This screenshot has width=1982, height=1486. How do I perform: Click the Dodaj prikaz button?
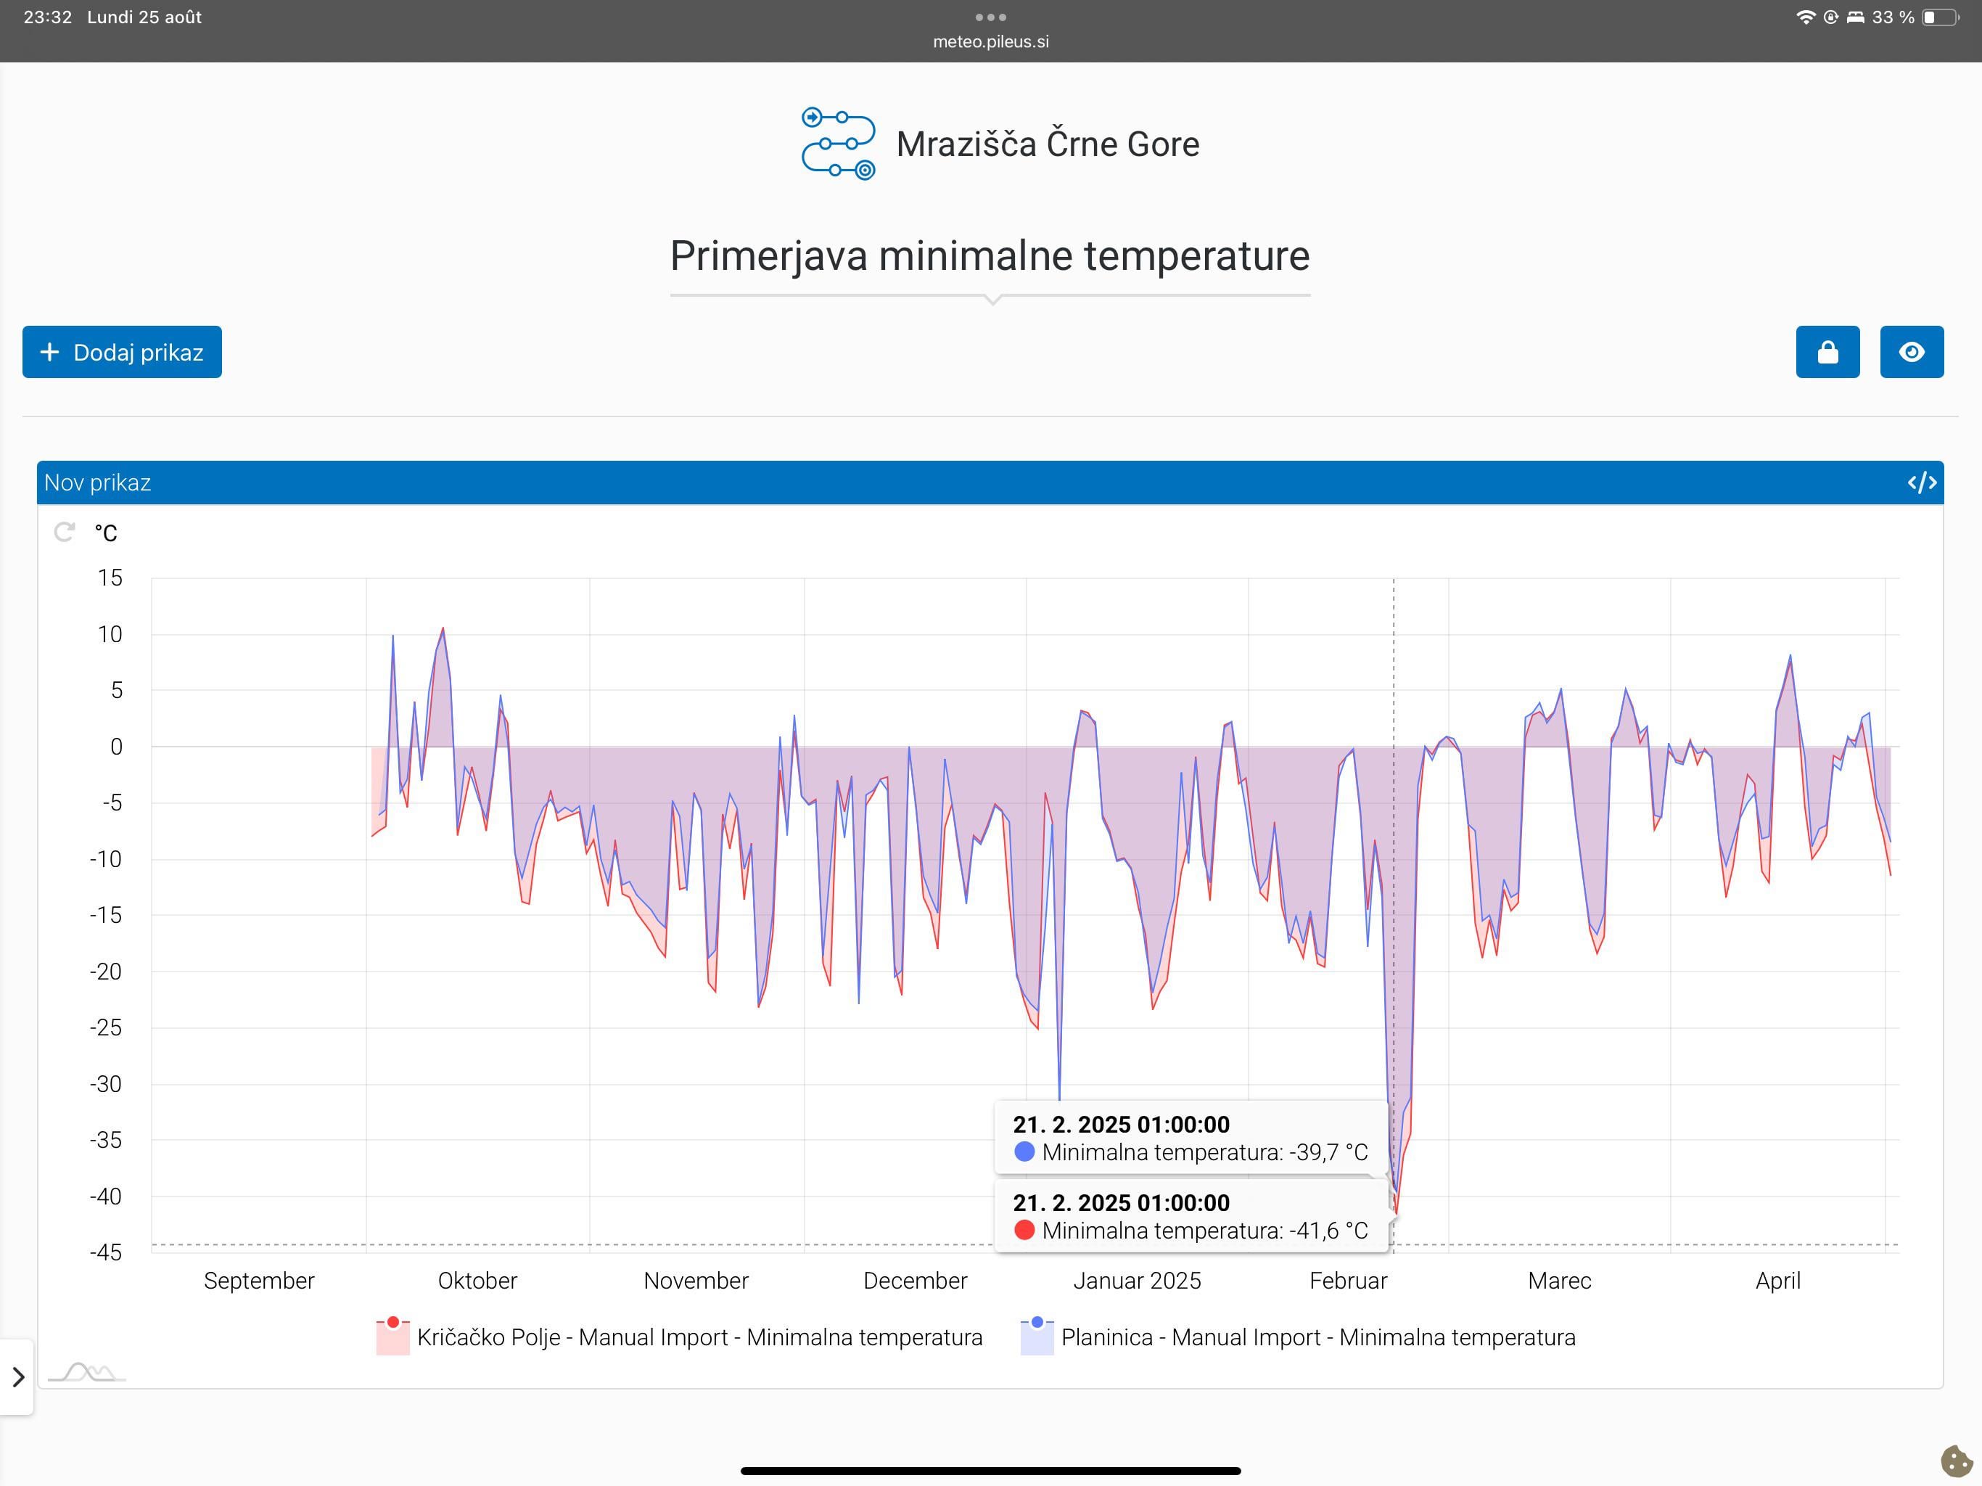[122, 352]
